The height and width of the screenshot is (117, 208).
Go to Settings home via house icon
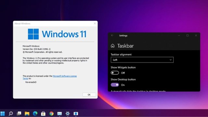[113, 46]
